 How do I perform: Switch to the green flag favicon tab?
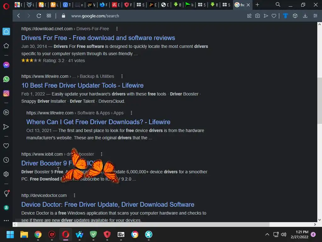tap(189, 5)
